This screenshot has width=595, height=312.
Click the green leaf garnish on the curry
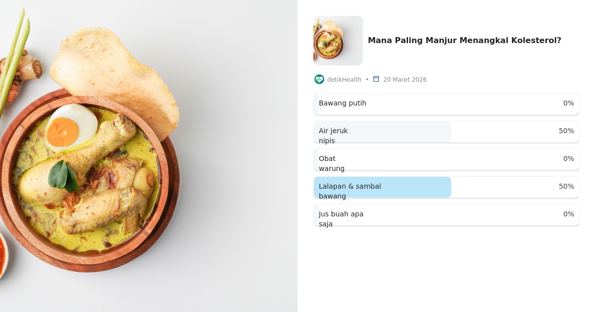tap(63, 175)
